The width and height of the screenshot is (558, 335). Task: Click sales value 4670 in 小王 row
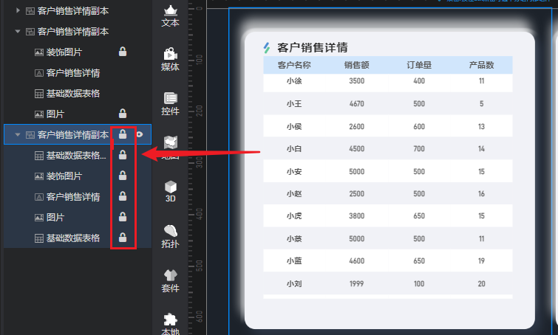point(356,104)
